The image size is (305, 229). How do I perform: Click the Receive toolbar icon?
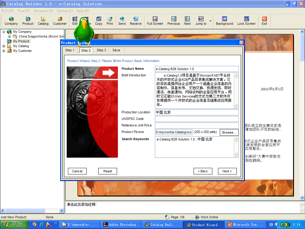coord(136,21)
